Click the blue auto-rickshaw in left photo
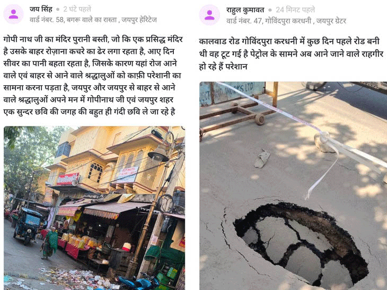387x290 pixels. [28, 225]
